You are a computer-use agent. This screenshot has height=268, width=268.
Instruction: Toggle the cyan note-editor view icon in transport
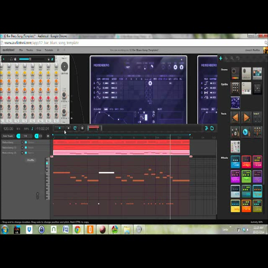(206, 128)
